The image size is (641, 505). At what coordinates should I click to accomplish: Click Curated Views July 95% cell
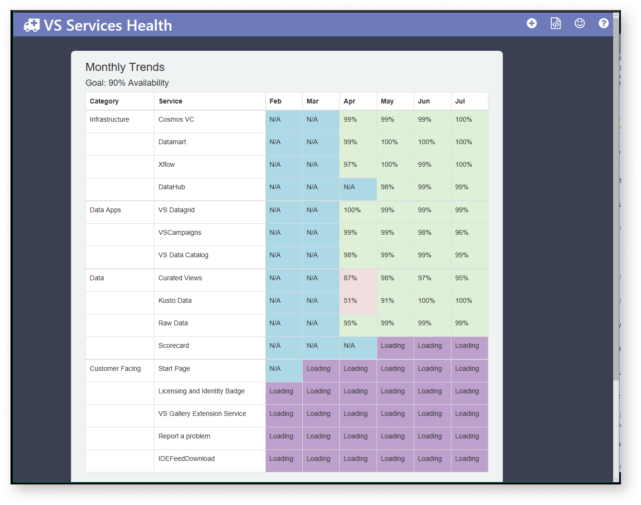coord(470,280)
